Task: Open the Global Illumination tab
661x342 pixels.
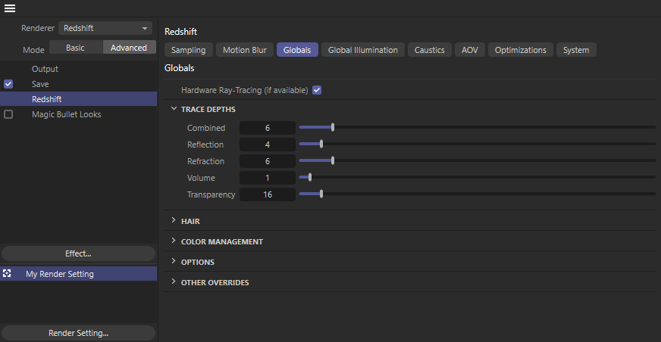Action: [x=363, y=50]
